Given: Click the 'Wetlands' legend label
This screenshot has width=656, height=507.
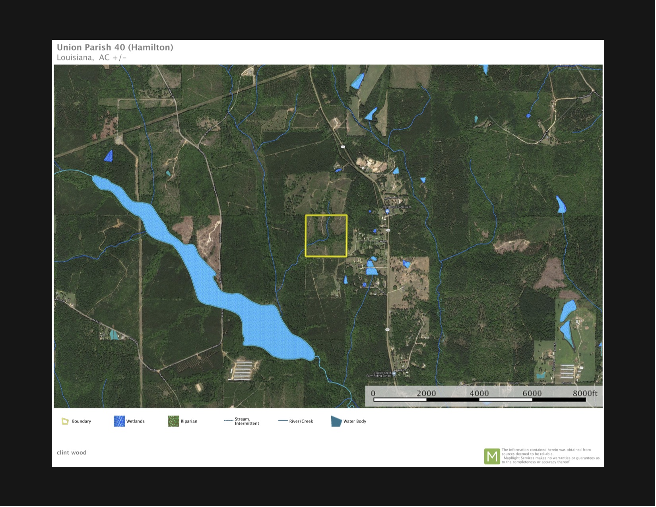Looking at the screenshot, I should (x=136, y=421).
